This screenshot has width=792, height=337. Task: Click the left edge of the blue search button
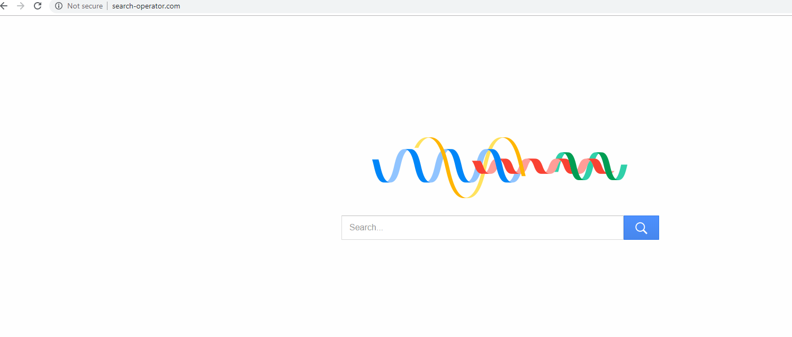626,228
